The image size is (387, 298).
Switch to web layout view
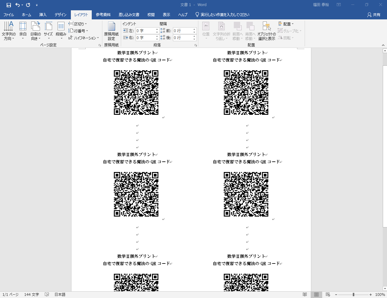[x=328, y=295]
